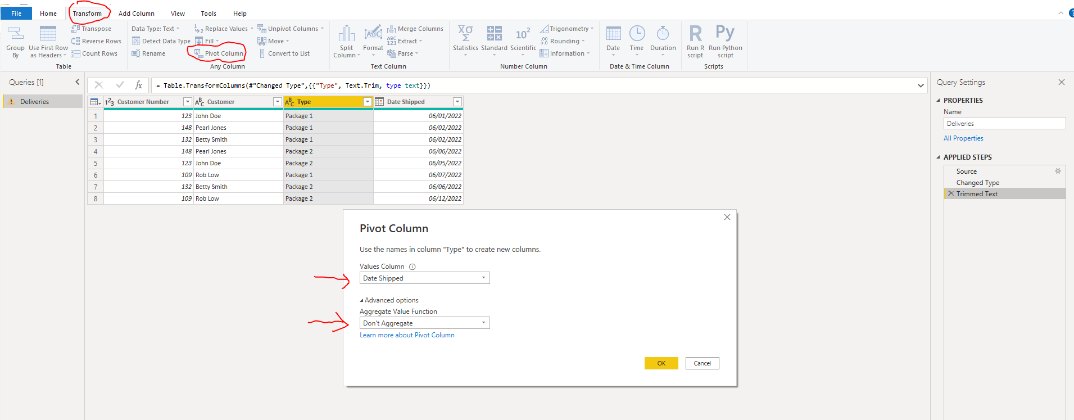
Task: Expand the formula bar with the chevron
Action: coord(921,85)
